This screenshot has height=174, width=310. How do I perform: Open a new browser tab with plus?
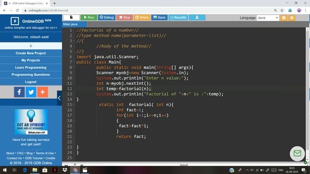pyautogui.click(x=54, y=3)
